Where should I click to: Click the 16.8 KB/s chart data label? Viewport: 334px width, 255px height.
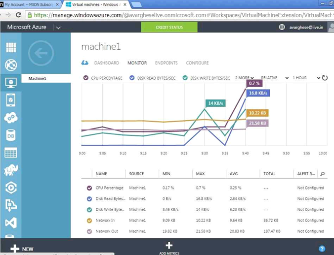coord(258,93)
